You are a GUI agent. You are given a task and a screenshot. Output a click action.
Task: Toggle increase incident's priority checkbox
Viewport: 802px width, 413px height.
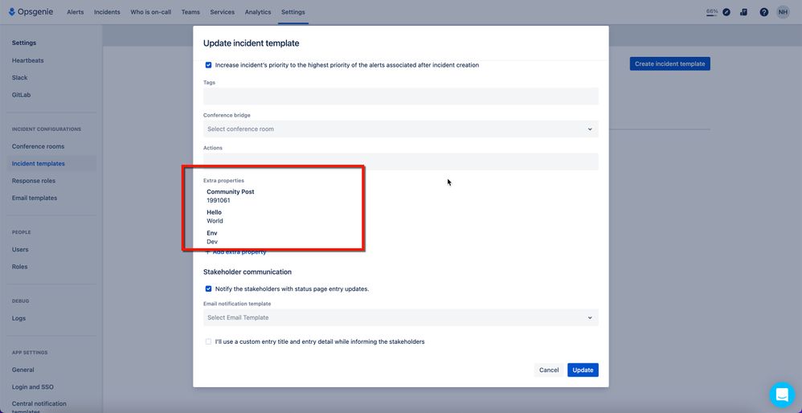[208, 65]
